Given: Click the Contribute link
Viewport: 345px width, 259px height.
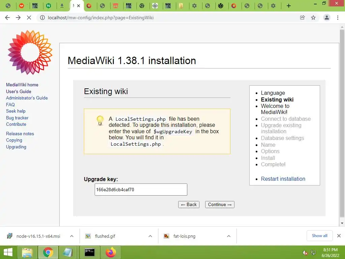Looking at the screenshot, I should (16, 124).
